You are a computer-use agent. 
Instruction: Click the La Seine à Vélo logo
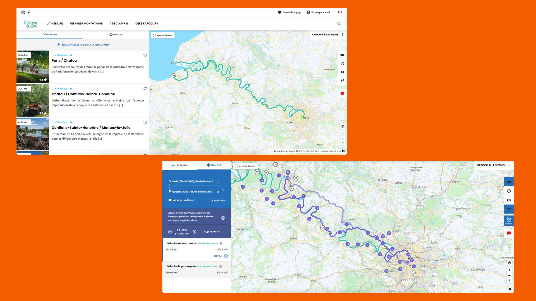pos(30,24)
